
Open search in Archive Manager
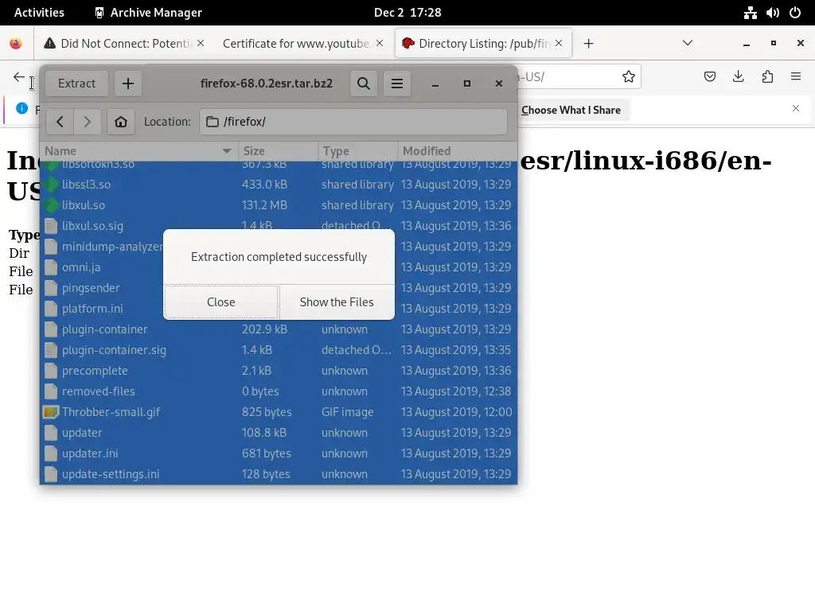tap(364, 83)
